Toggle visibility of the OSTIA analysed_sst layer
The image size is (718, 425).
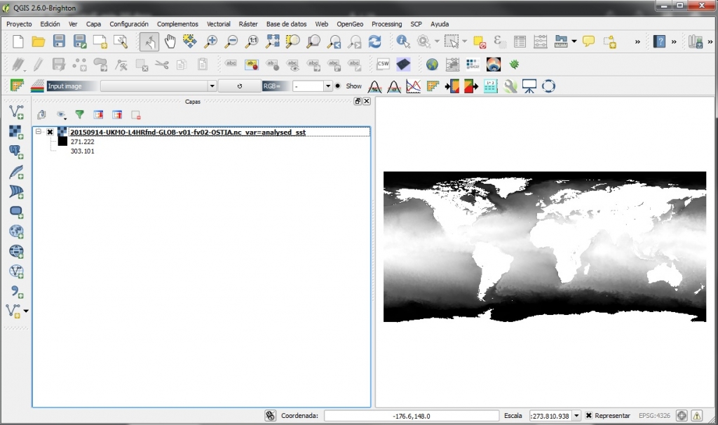point(50,132)
